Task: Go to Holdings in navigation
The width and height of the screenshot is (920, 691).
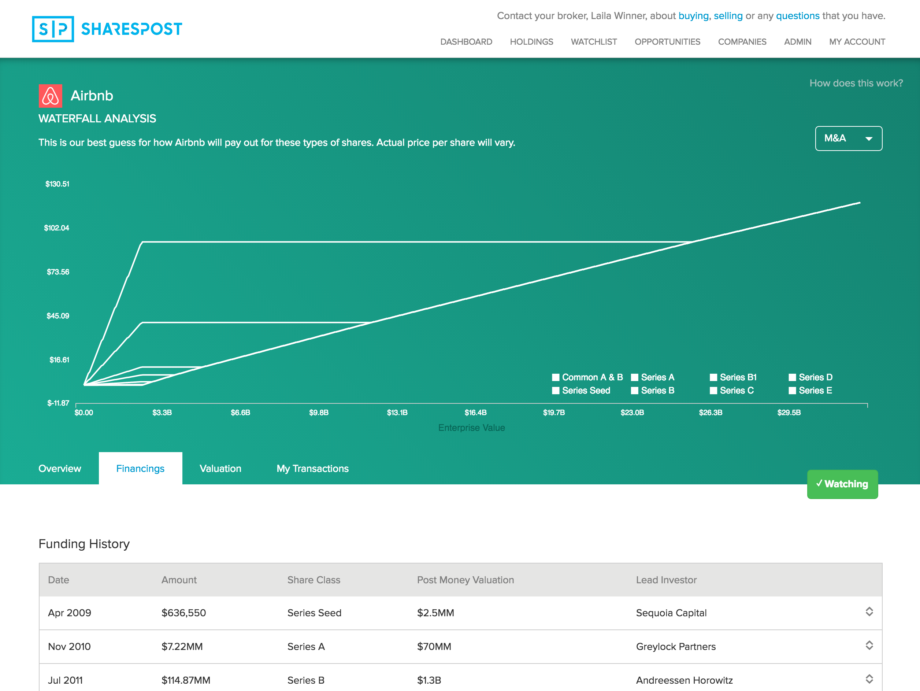Action: (531, 42)
